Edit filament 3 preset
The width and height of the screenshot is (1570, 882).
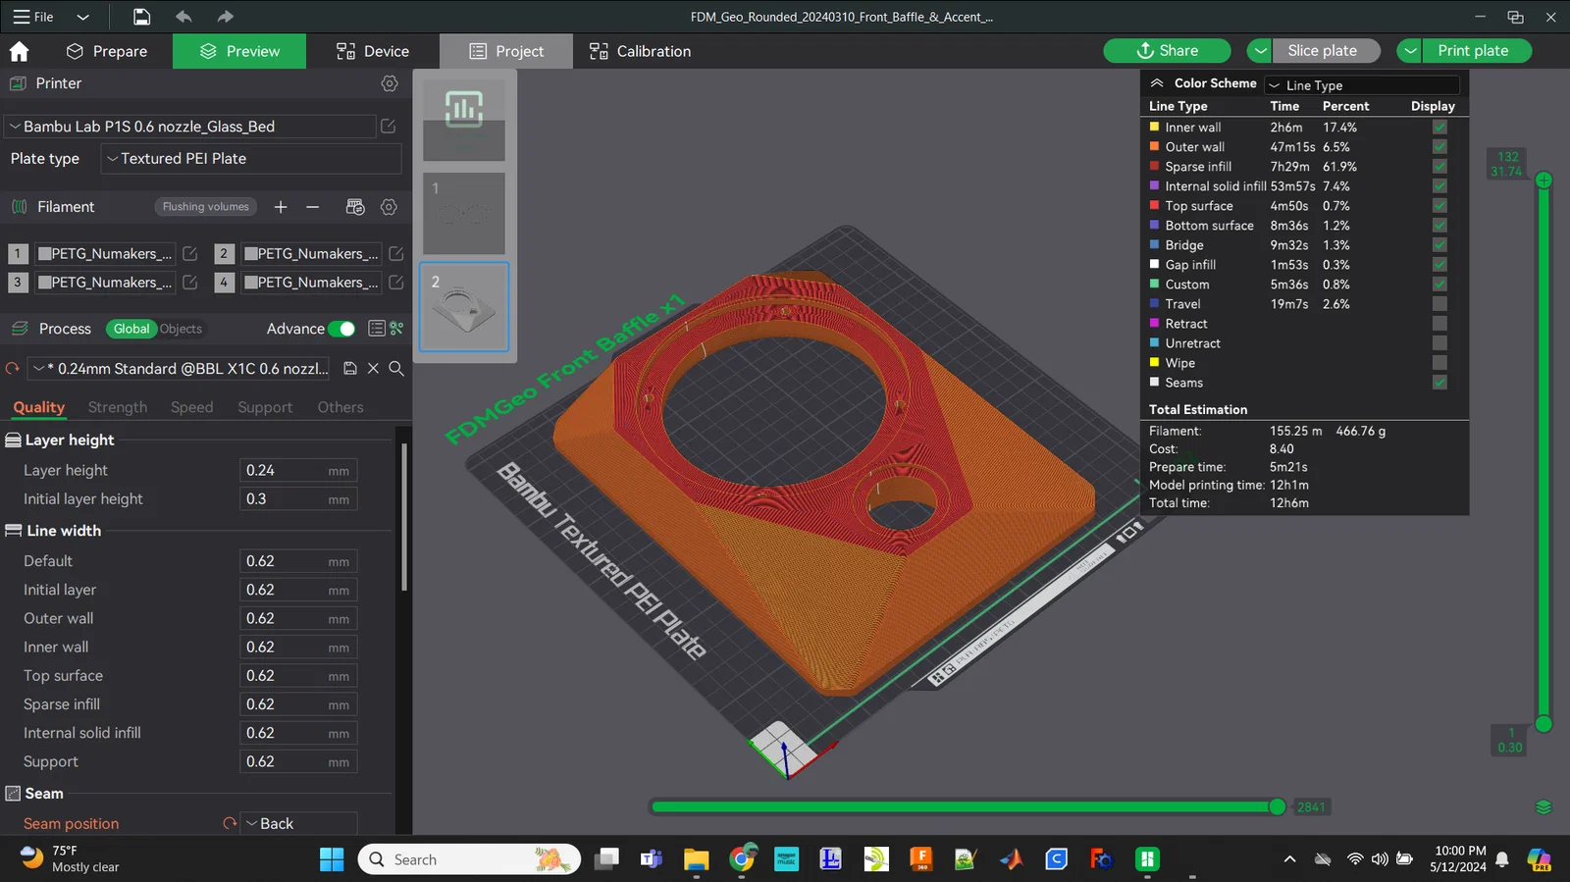click(x=190, y=283)
